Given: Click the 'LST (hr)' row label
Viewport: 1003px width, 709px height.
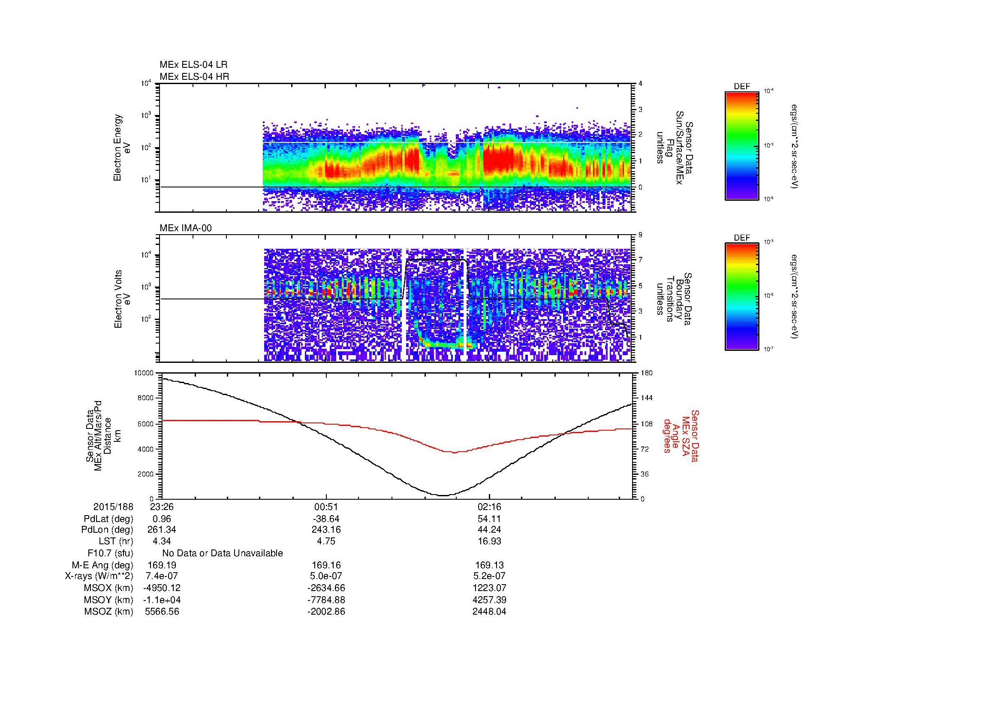Looking at the screenshot, I should (x=116, y=541).
